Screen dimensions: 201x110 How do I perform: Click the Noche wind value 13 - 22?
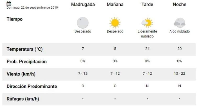(x=180, y=74)
